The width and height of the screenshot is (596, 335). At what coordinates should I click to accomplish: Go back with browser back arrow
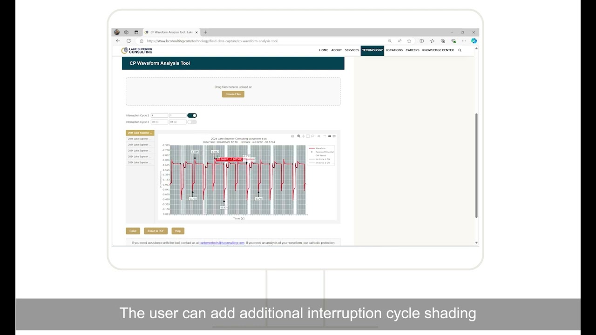pyautogui.click(x=118, y=41)
